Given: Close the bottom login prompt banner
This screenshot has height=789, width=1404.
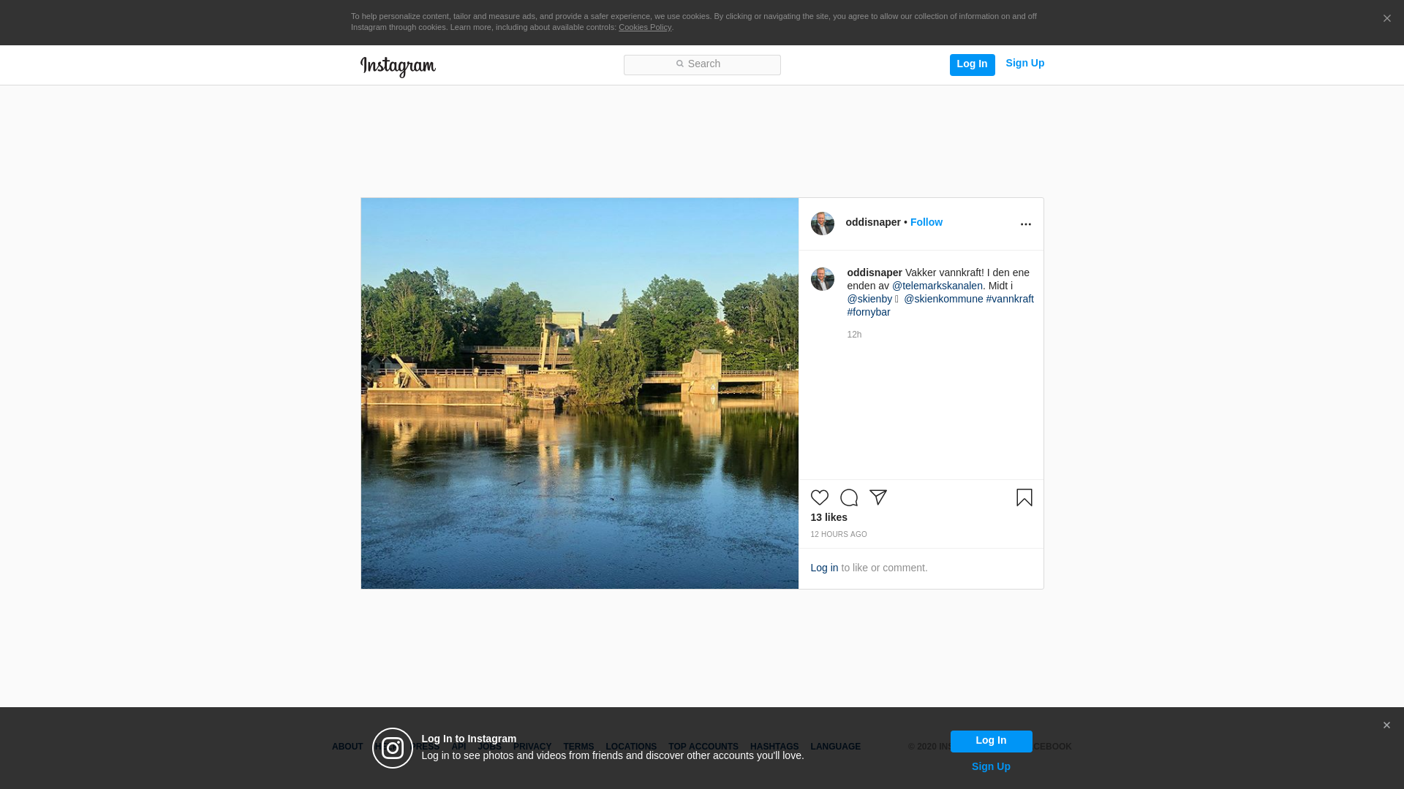Looking at the screenshot, I should 1386,725.
